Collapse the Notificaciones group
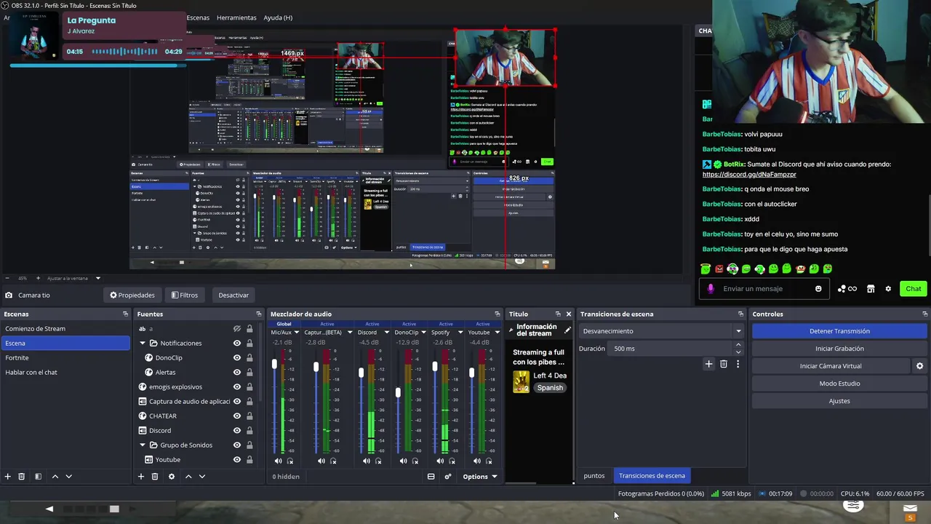This screenshot has width=931, height=524. pos(143,344)
